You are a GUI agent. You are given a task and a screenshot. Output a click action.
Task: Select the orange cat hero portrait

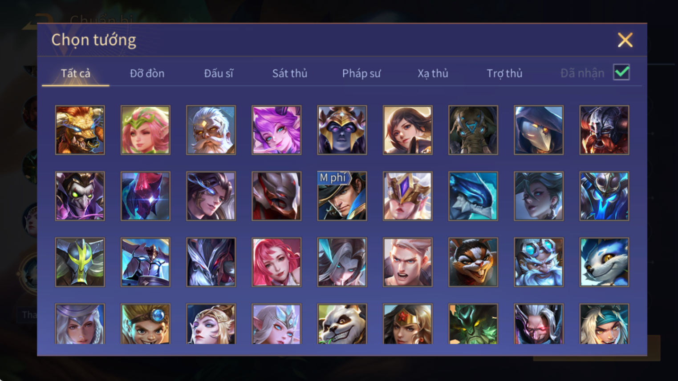tap(473, 262)
